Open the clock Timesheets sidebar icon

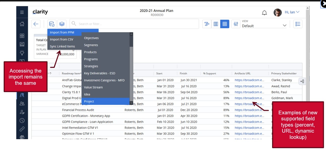tap(22, 121)
